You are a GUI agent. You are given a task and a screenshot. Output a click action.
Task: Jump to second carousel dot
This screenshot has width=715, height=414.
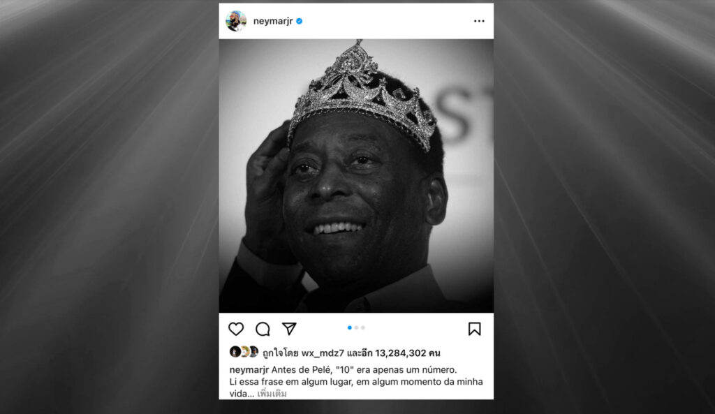click(357, 327)
